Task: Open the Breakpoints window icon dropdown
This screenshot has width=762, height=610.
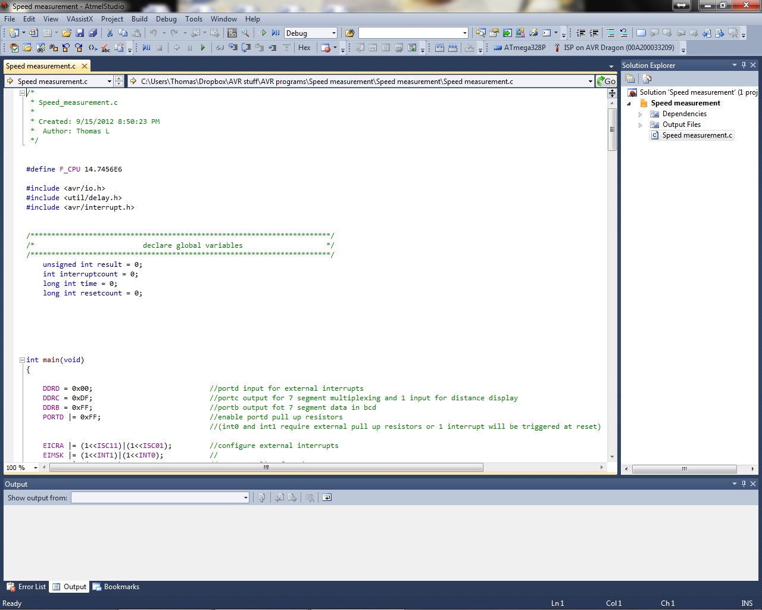Action: click(x=335, y=48)
